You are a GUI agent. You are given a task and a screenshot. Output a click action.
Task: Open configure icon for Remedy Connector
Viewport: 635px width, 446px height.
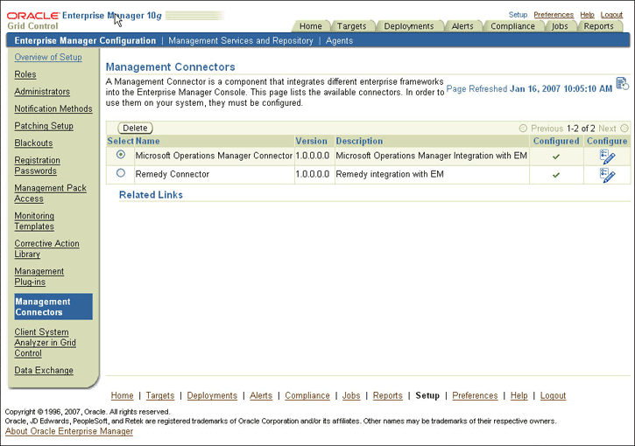(607, 175)
